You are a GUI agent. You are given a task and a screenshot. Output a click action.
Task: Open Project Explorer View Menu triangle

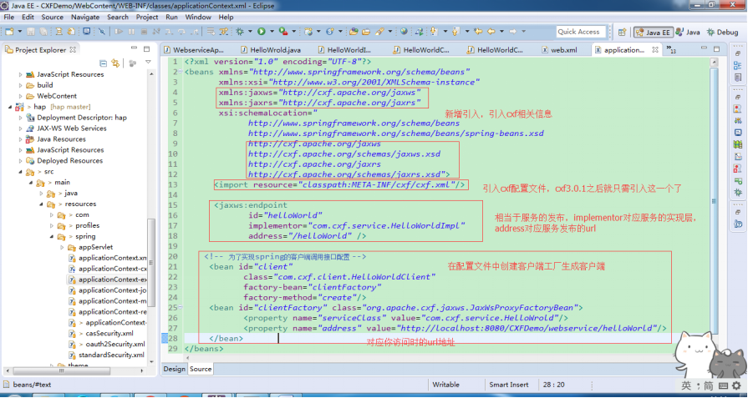click(148, 63)
